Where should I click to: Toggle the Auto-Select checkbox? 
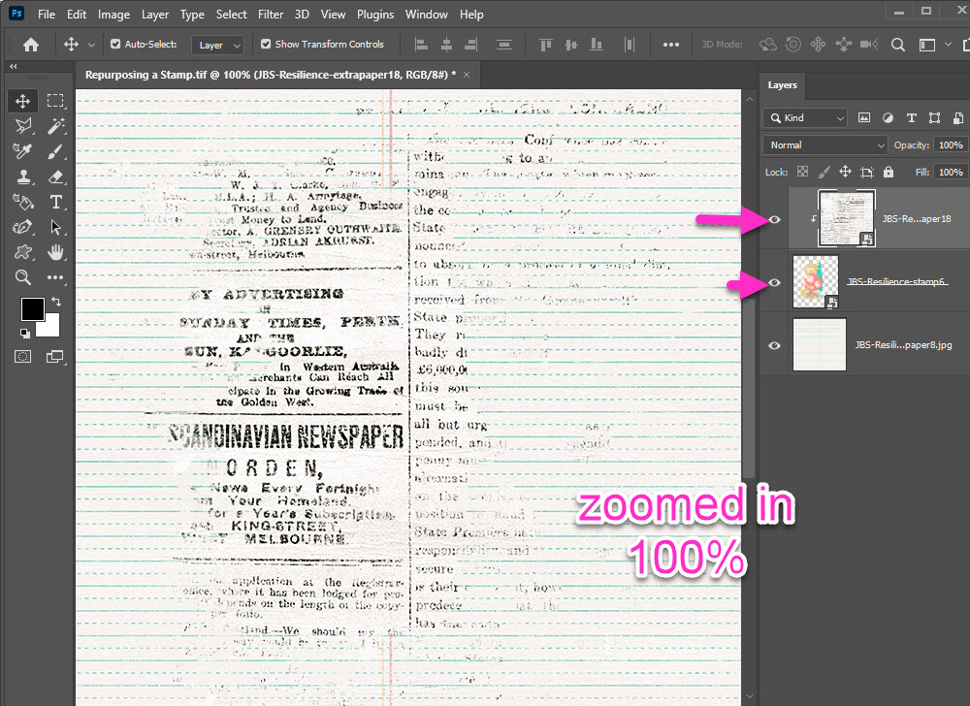[115, 44]
